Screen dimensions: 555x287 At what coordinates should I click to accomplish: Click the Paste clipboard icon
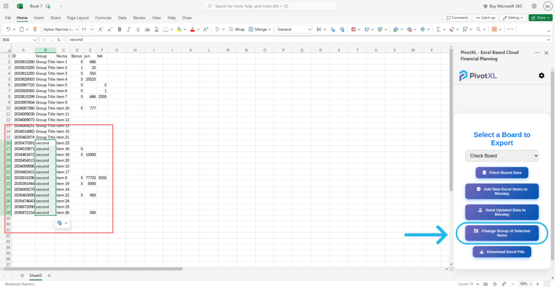[x=22, y=29]
